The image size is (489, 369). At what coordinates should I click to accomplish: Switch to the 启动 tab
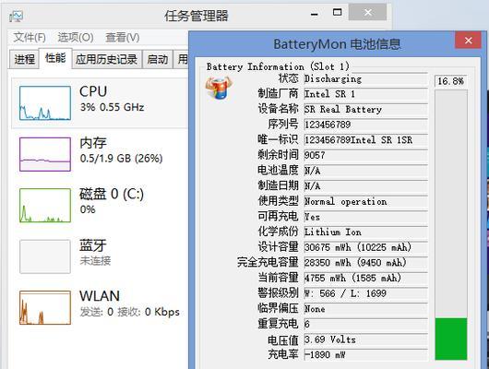158,59
